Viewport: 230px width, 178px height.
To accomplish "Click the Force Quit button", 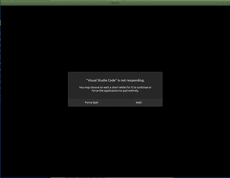I will point(92,103).
